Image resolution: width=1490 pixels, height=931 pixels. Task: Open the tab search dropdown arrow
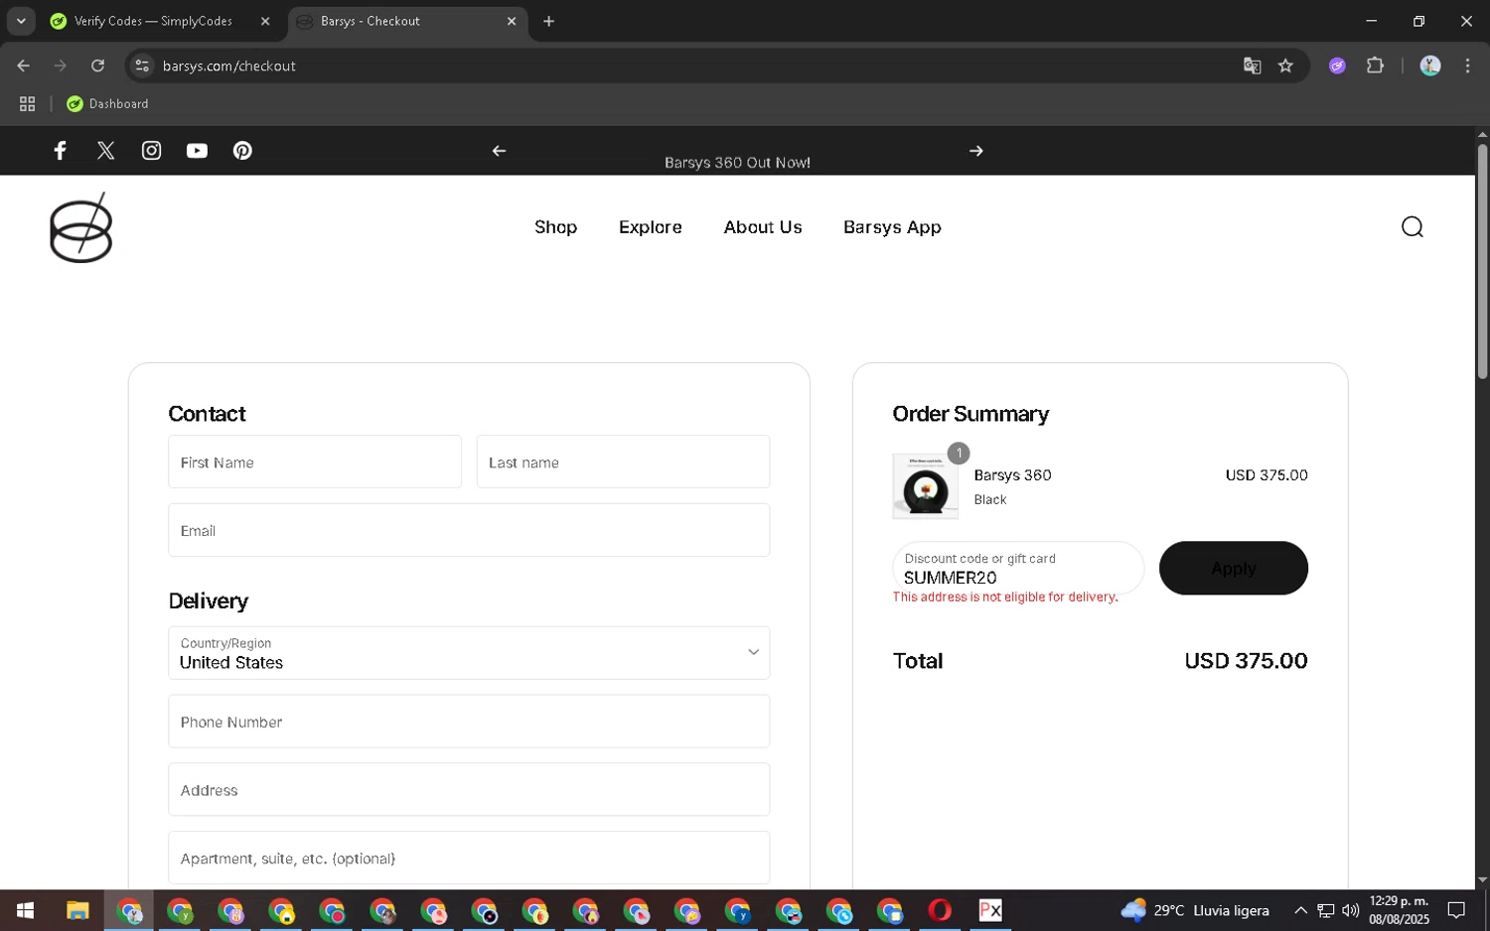pyautogui.click(x=21, y=21)
